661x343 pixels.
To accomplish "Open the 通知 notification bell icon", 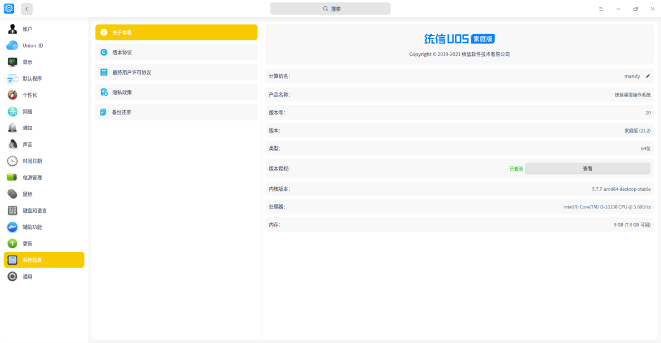I will coord(12,128).
